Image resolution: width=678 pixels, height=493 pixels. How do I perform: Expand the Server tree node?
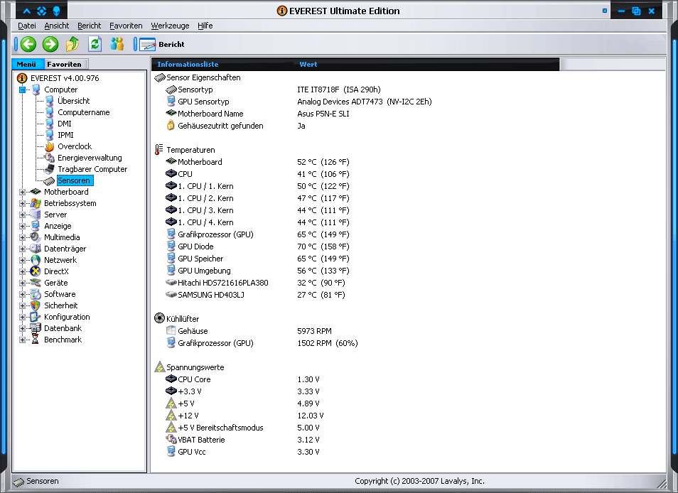[23, 215]
